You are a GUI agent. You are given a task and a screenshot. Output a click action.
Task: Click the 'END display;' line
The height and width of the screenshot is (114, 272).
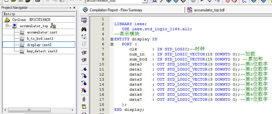click(x=129, y=110)
